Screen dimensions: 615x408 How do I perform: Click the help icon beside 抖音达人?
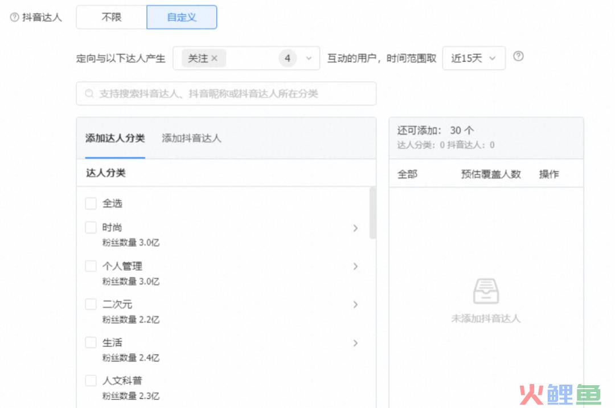[x=14, y=17]
